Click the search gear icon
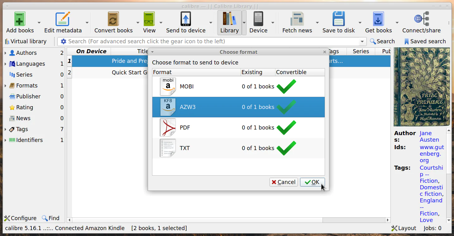 64,41
